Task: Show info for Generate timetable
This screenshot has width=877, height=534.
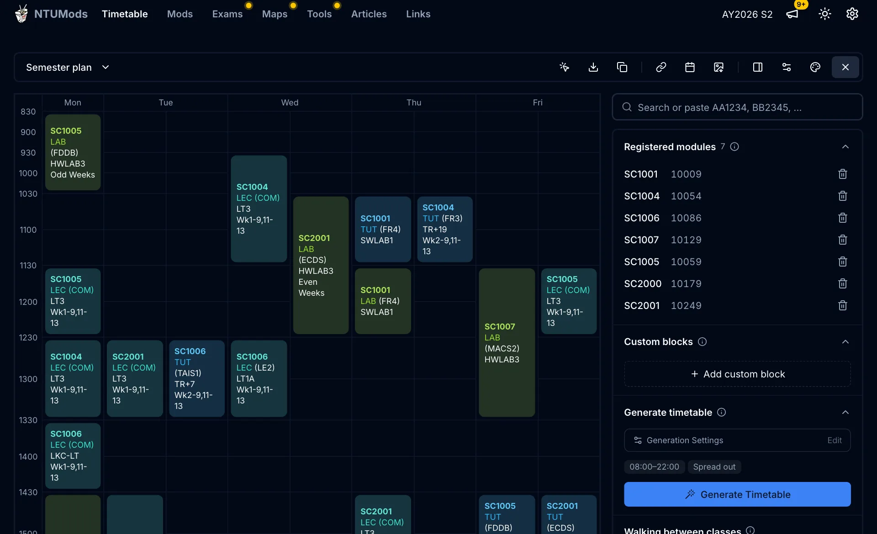Action: pos(722,412)
